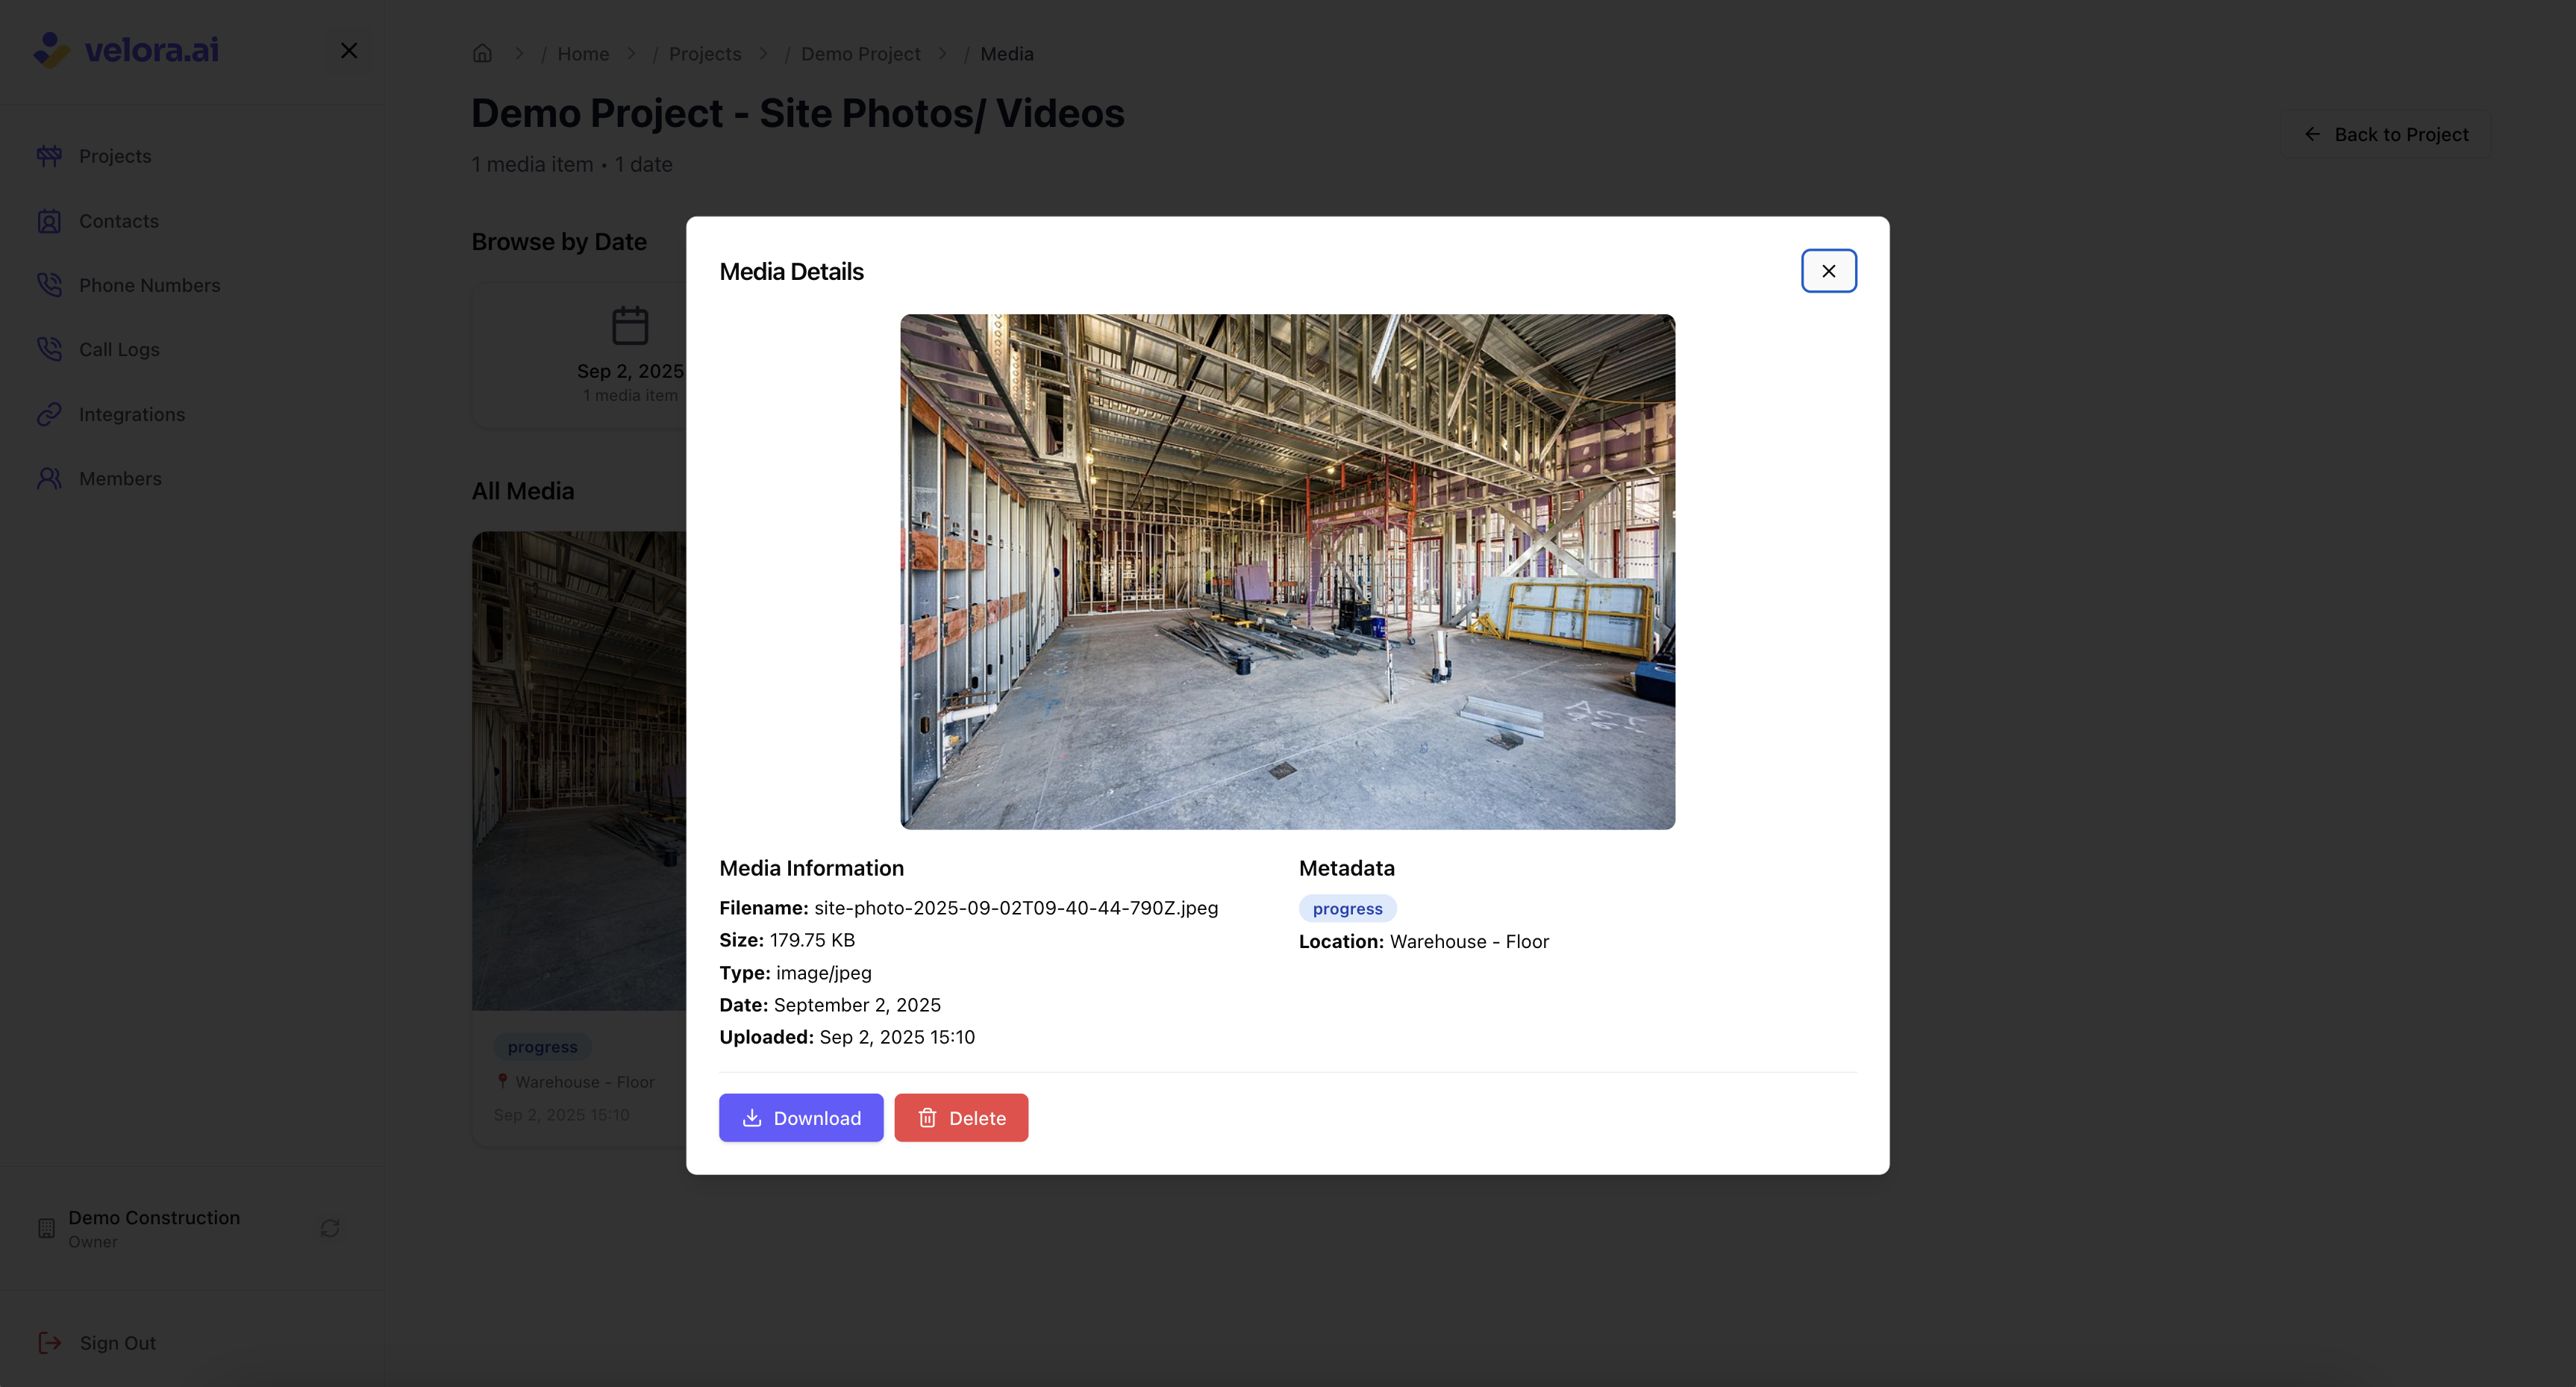Click the date September 2, 2025
Viewport: 2576px width, 1387px height.
pyautogui.click(x=857, y=1004)
